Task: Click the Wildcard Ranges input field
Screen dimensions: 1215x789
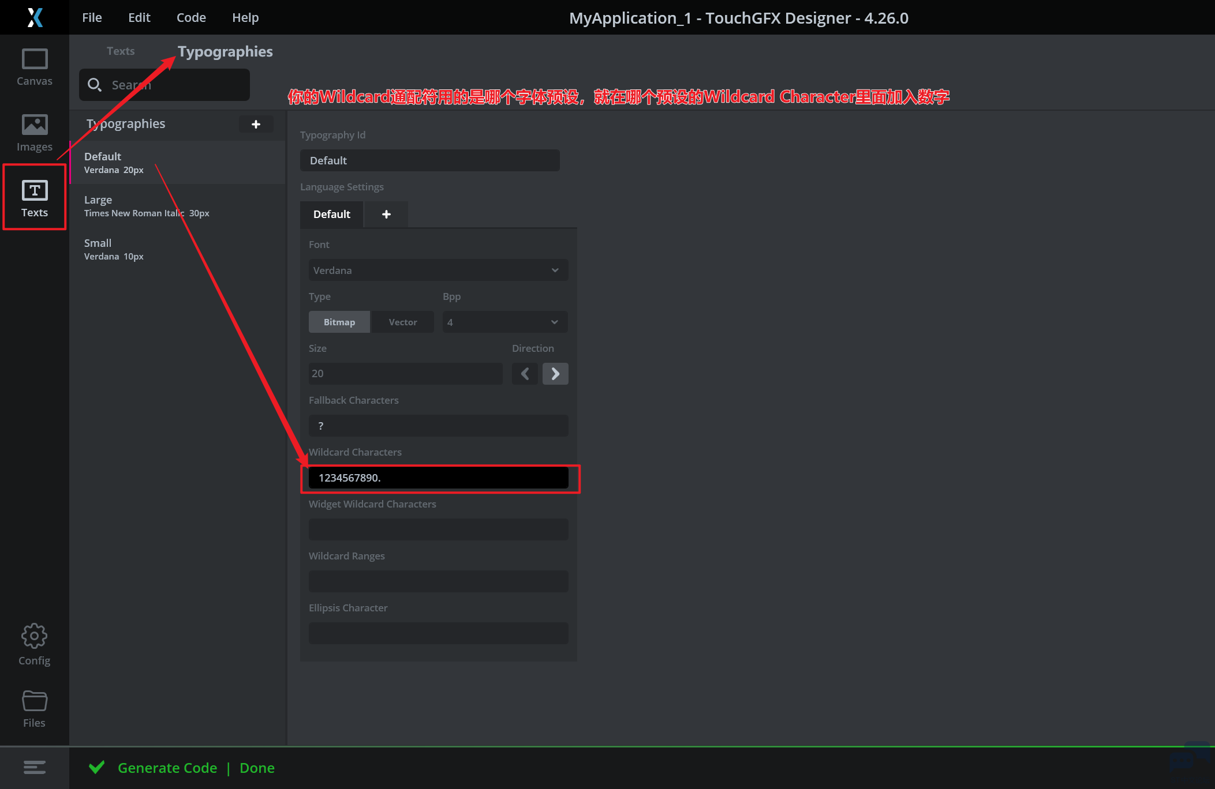Action: (x=438, y=581)
